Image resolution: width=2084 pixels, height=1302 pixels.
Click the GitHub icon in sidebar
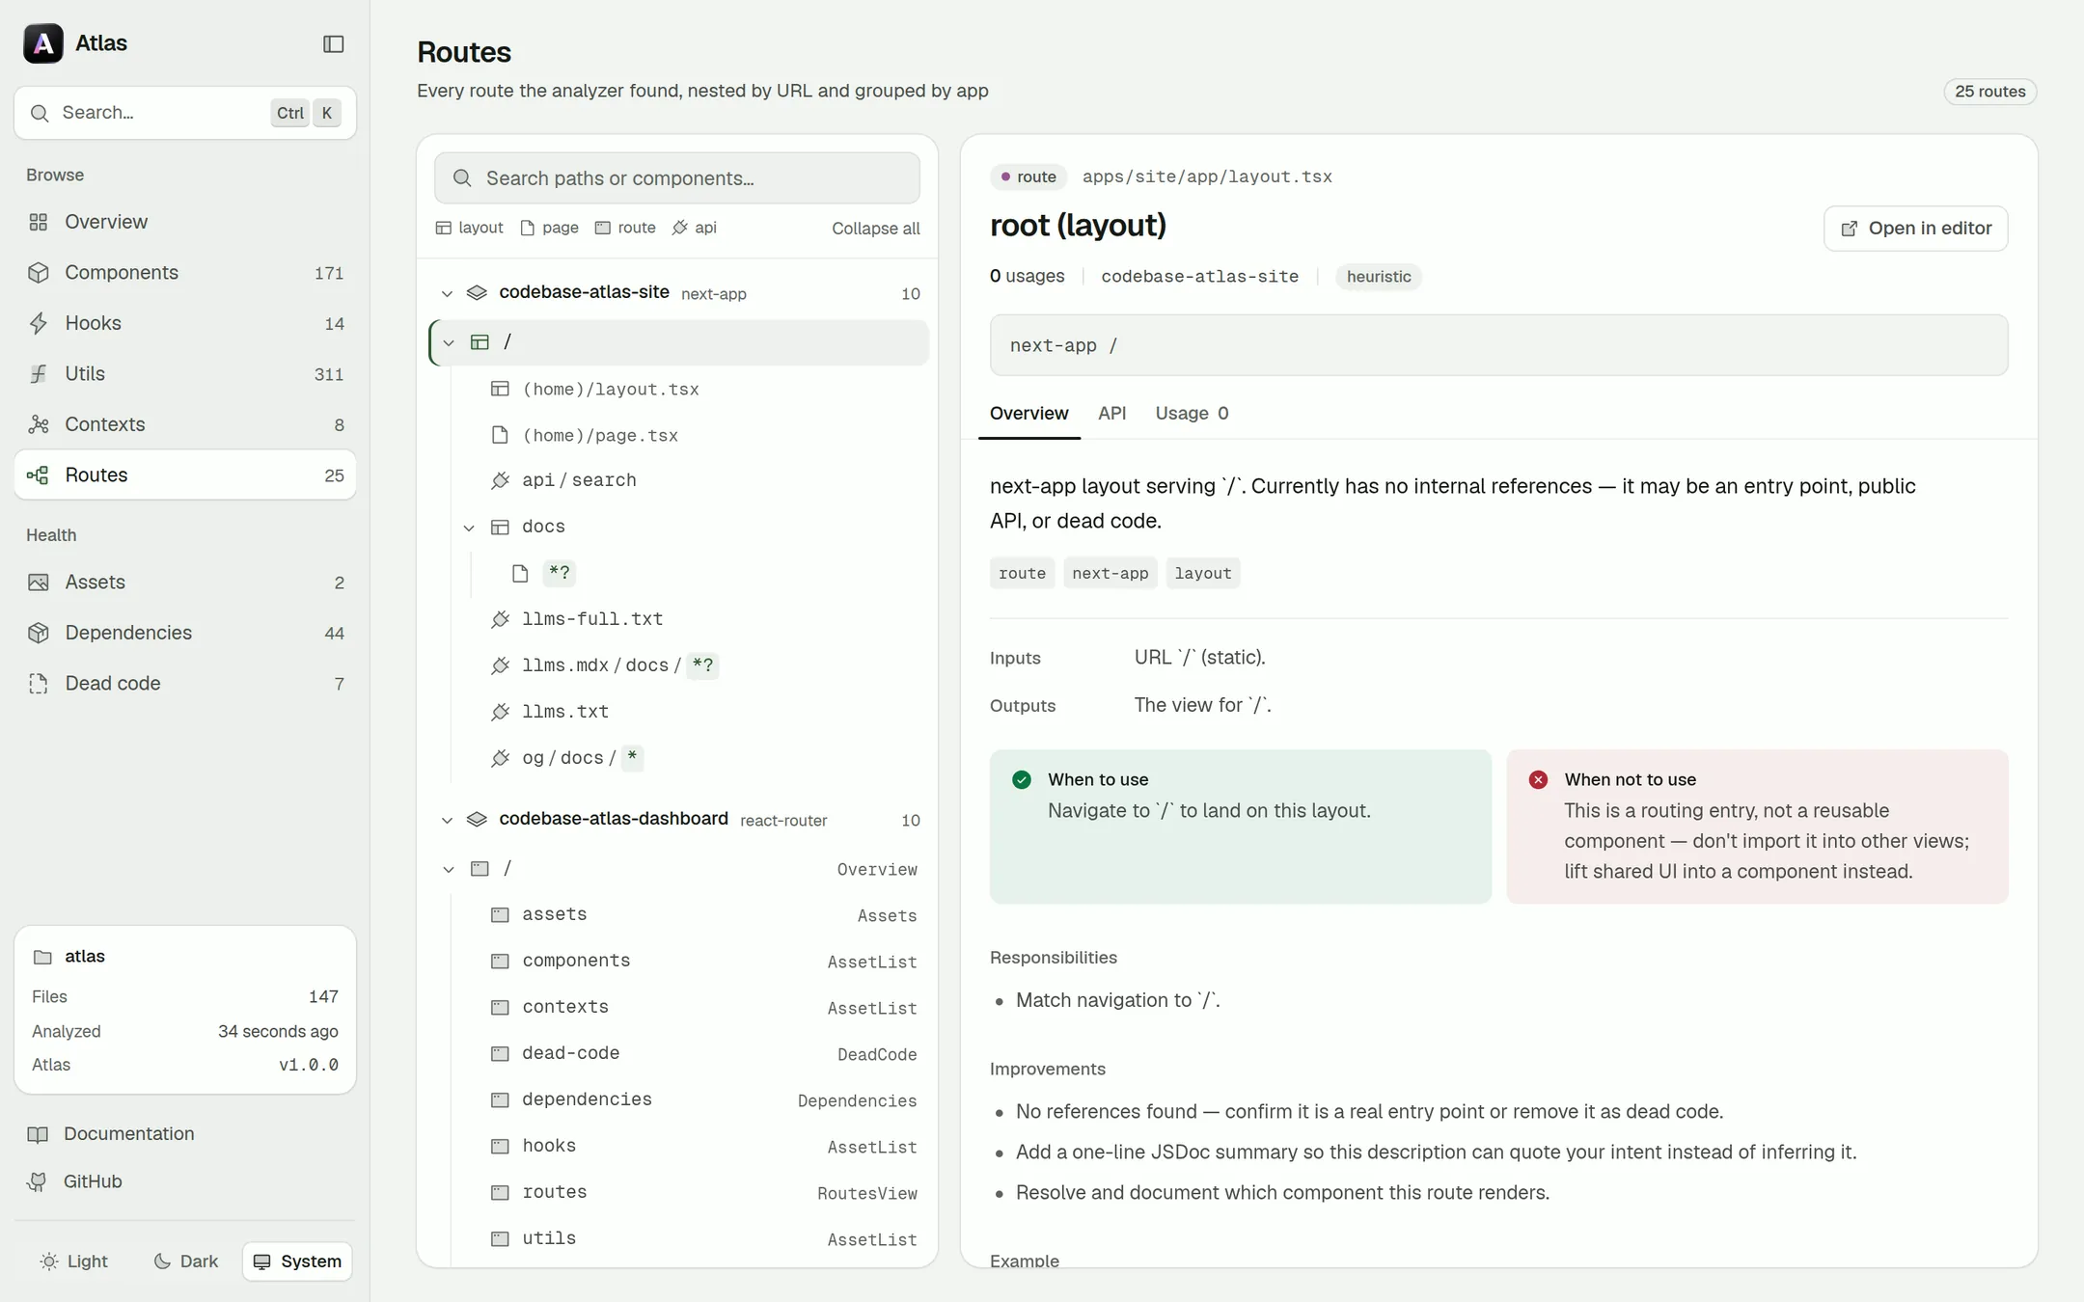pos(38,1181)
